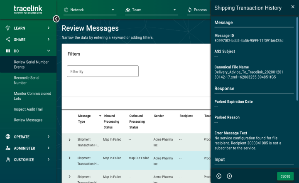Click the Operate globe icon
299x183 pixels.
pyautogui.click(x=8, y=136)
